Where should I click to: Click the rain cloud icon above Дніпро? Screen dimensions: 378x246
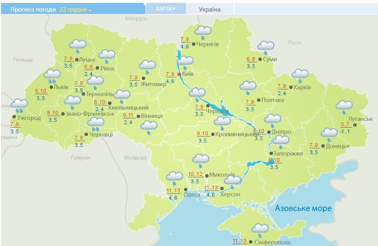(x=273, y=121)
